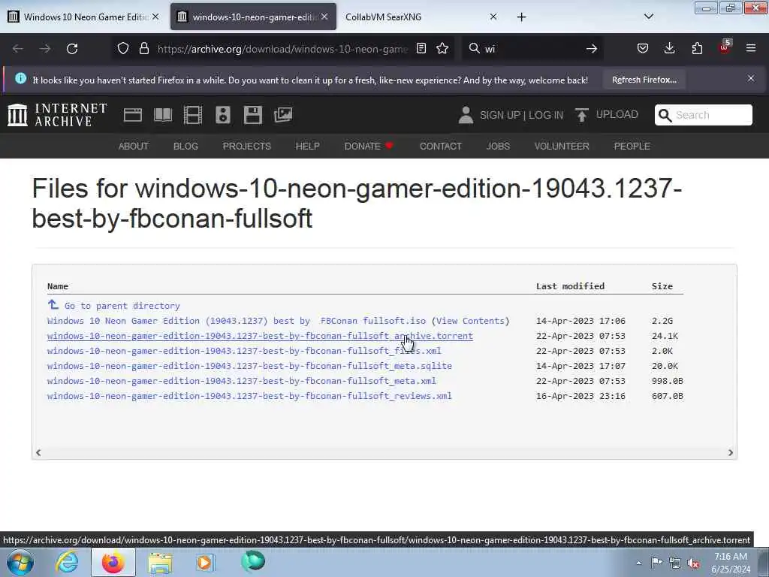The width and height of the screenshot is (769, 577).
Task: Open the JOBS menu item
Action: click(x=498, y=147)
